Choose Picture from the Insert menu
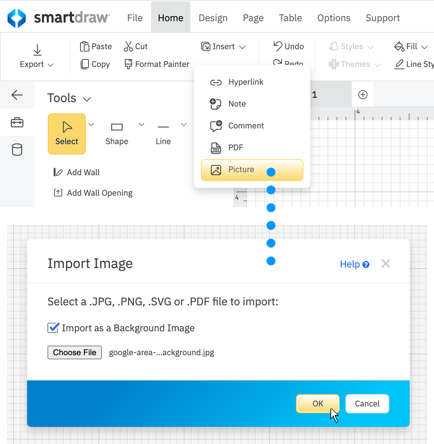This screenshot has height=444, width=434. [241, 169]
